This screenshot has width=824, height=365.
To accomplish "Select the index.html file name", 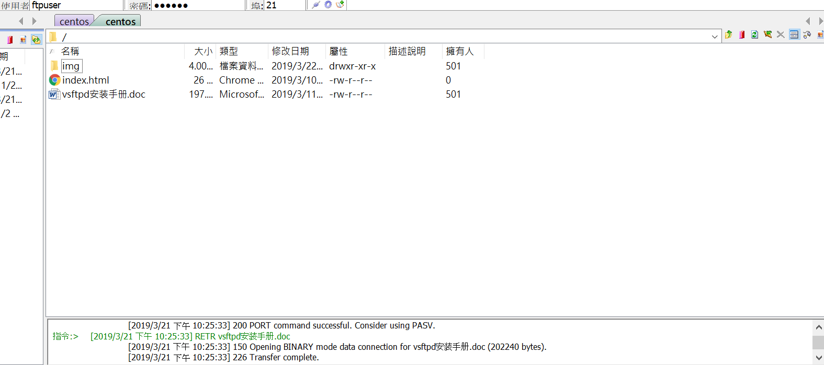I will click(86, 80).
